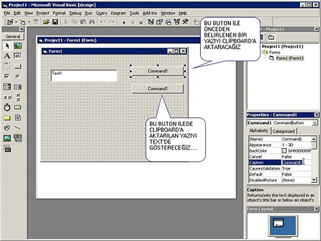Select Form1 (Form1) in Project Explorer
Viewport: 321px width, 241px height.
[x=290, y=58]
